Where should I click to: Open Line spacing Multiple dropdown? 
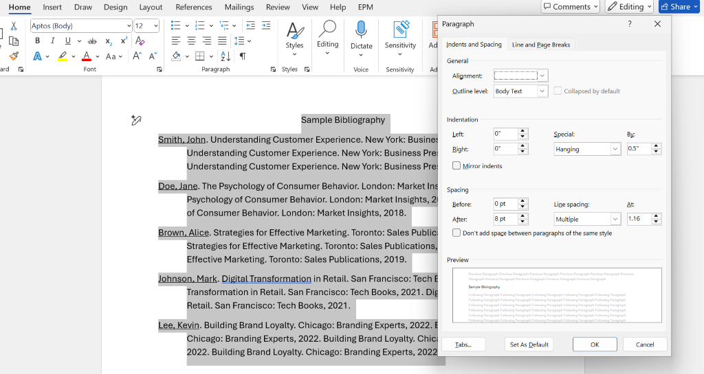[615, 219]
